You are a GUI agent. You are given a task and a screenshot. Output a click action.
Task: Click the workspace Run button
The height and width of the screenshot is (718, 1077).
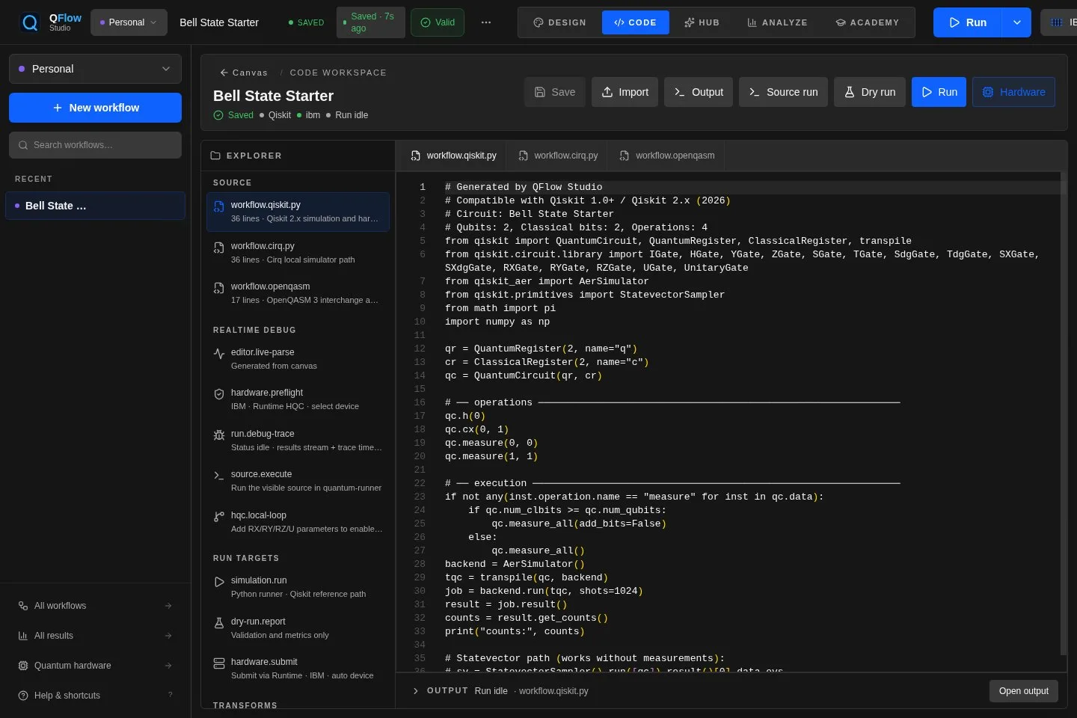point(939,92)
